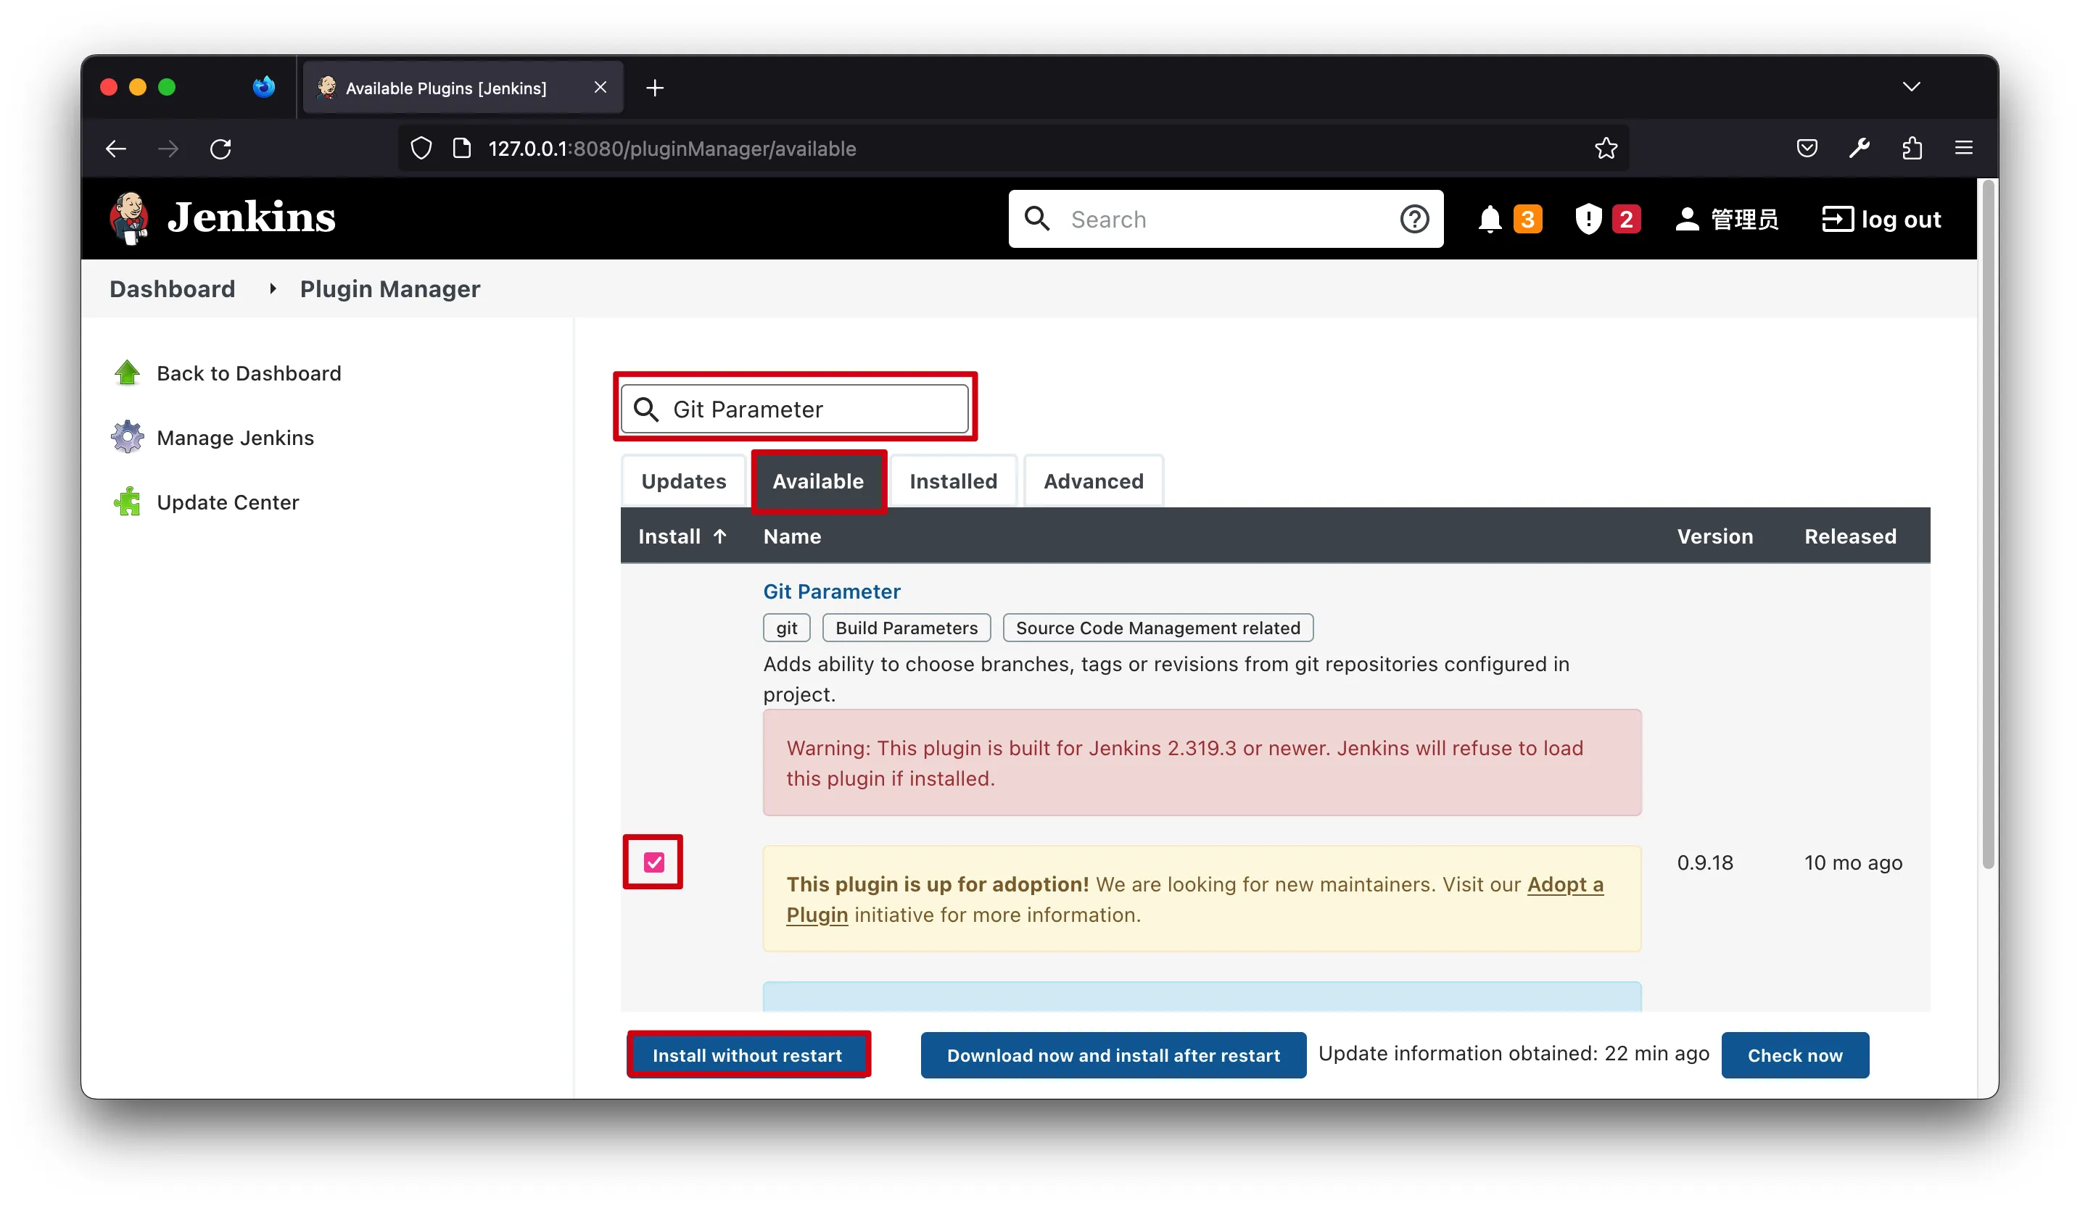This screenshot has width=2080, height=1206.
Task: Open the notifications bell icon
Action: tap(1489, 220)
